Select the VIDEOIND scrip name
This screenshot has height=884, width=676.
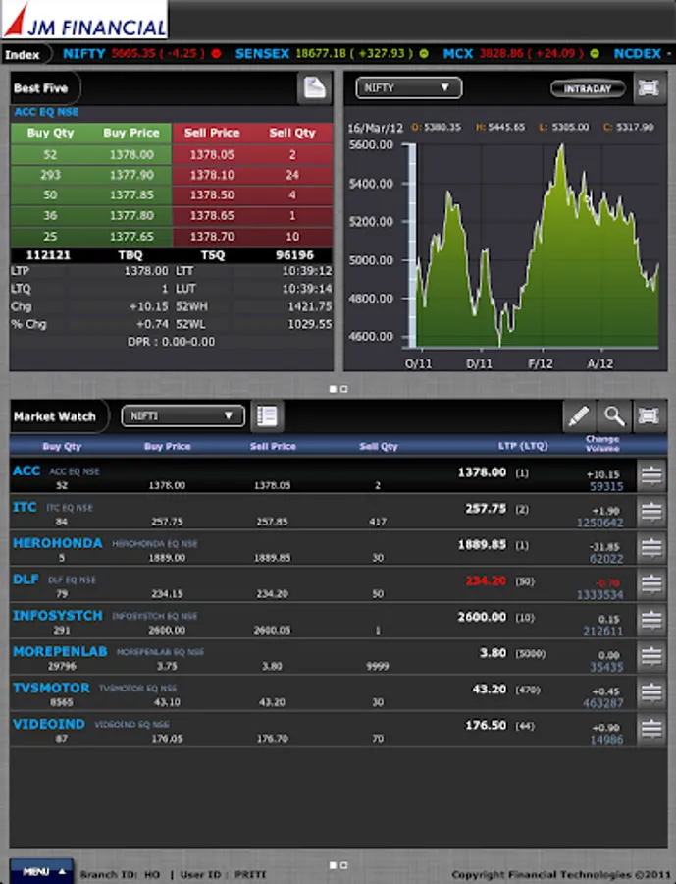[x=48, y=724]
